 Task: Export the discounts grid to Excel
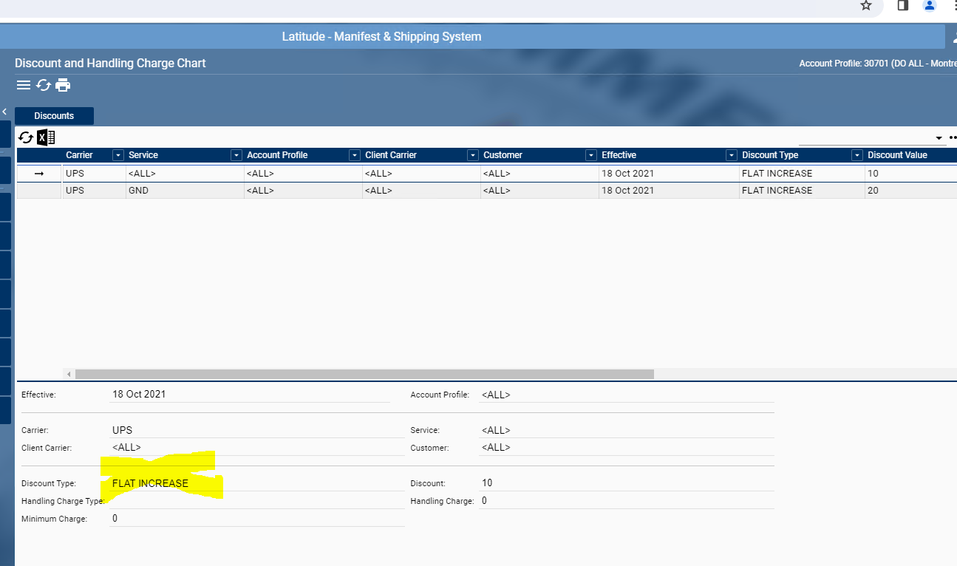coord(46,137)
